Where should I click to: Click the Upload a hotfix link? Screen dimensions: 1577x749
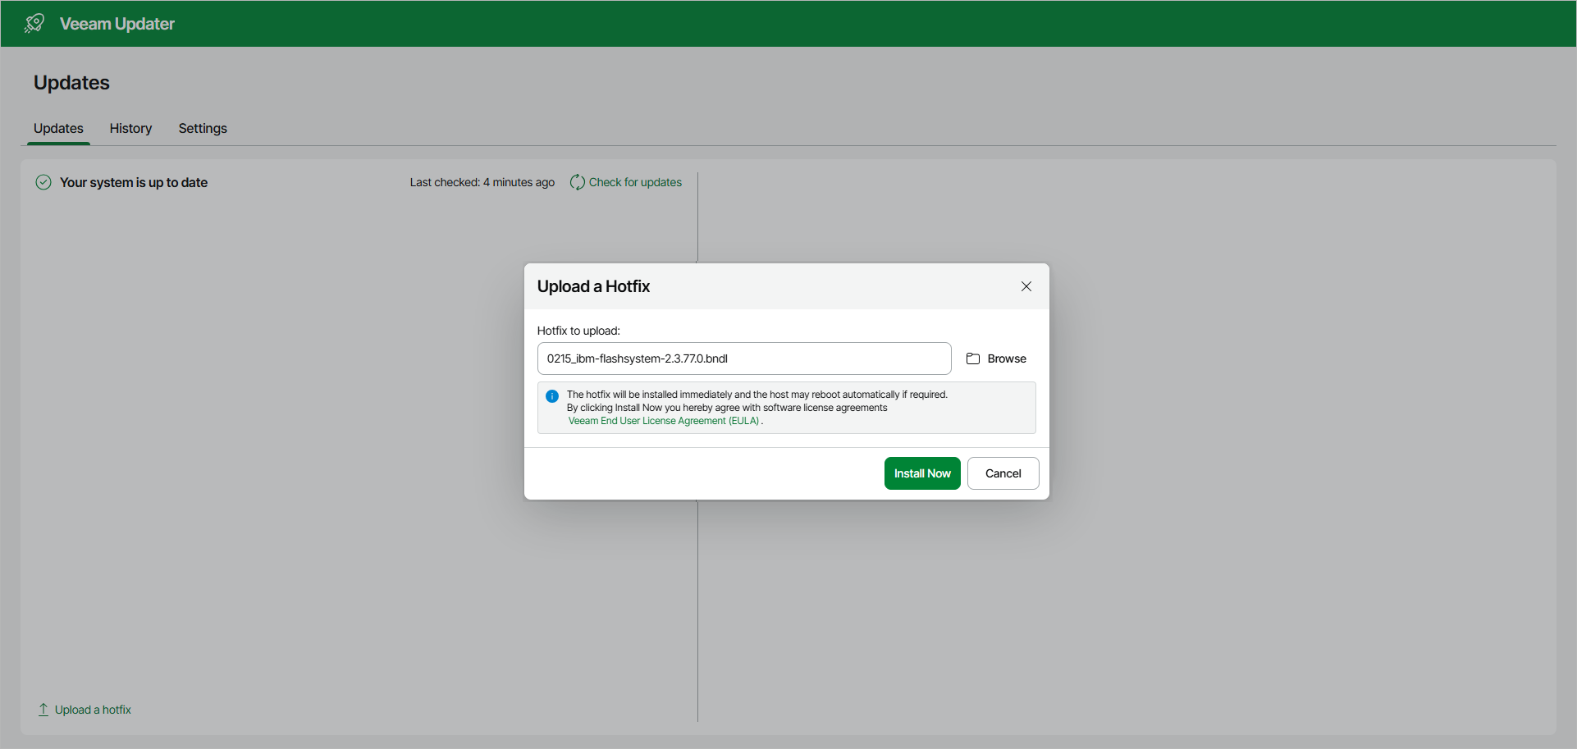(93, 710)
